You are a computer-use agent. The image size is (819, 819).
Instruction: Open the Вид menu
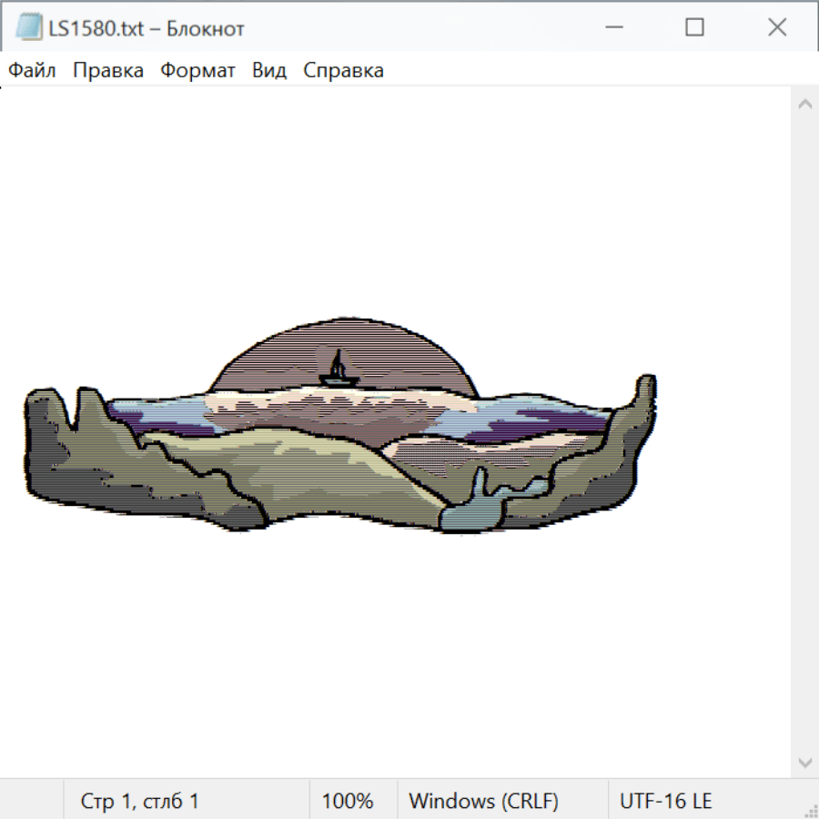[x=269, y=71]
